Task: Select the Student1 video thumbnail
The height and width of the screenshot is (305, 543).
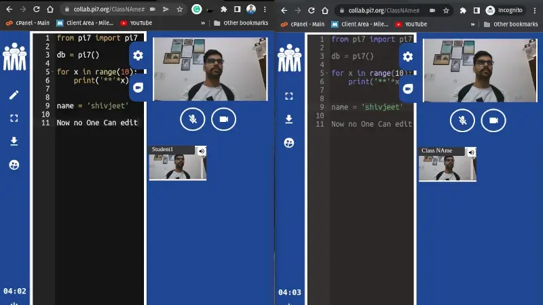Action: tap(178, 163)
